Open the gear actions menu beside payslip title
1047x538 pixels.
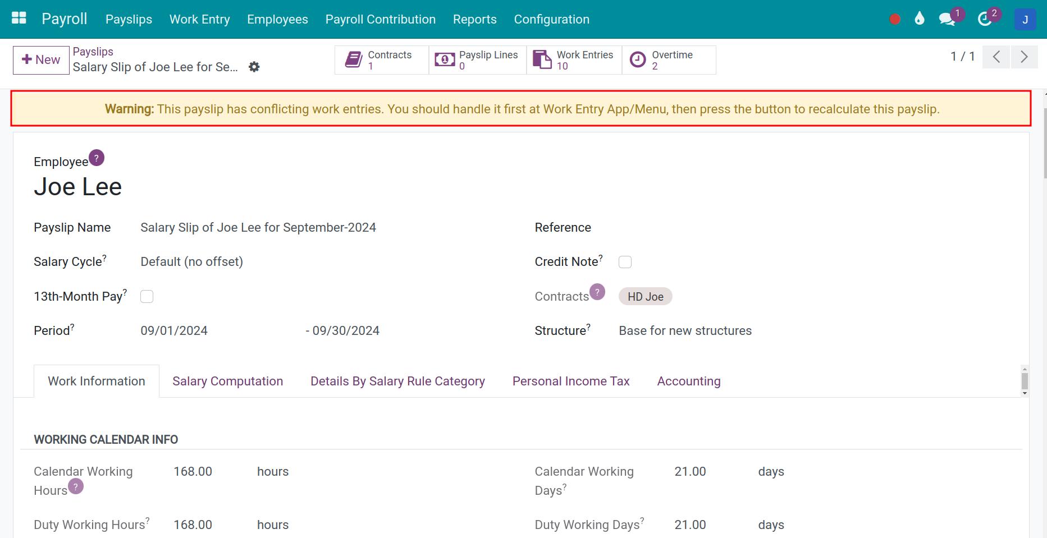click(x=254, y=67)
